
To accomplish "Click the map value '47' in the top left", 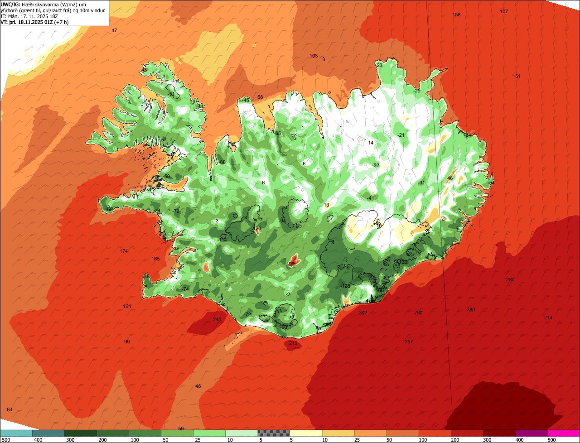I will click(x=114, y=30).
